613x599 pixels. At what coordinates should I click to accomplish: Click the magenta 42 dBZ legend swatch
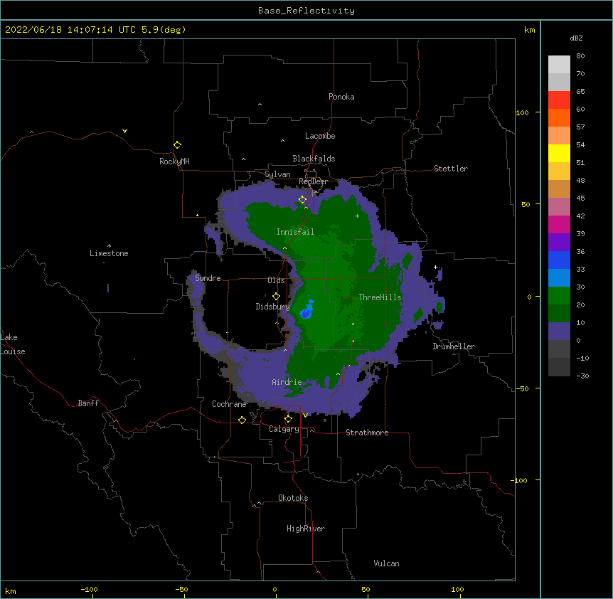[559, 224]
